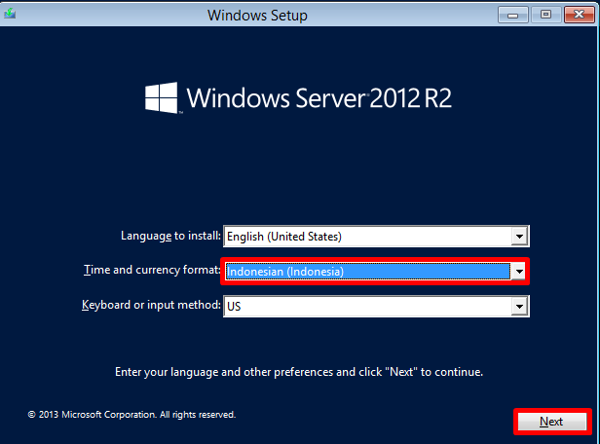Viewport: 600px width, 444px height.
Task: Click the "Keyboard or input method" label
Action: (151, 306)
